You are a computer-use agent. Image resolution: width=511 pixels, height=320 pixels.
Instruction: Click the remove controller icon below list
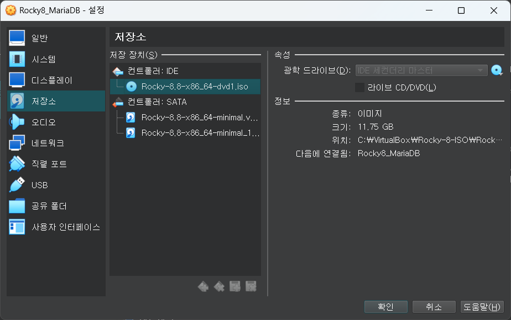click(219, 286)
